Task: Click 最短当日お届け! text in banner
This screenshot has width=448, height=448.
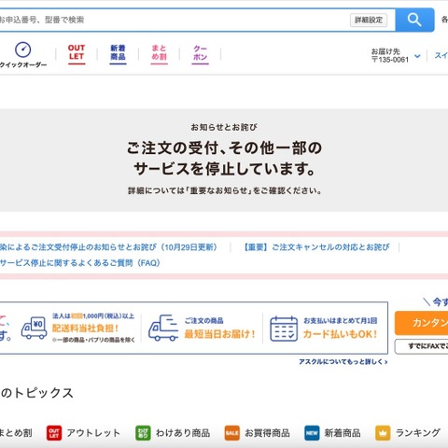Action: click(x=219, y=334)
